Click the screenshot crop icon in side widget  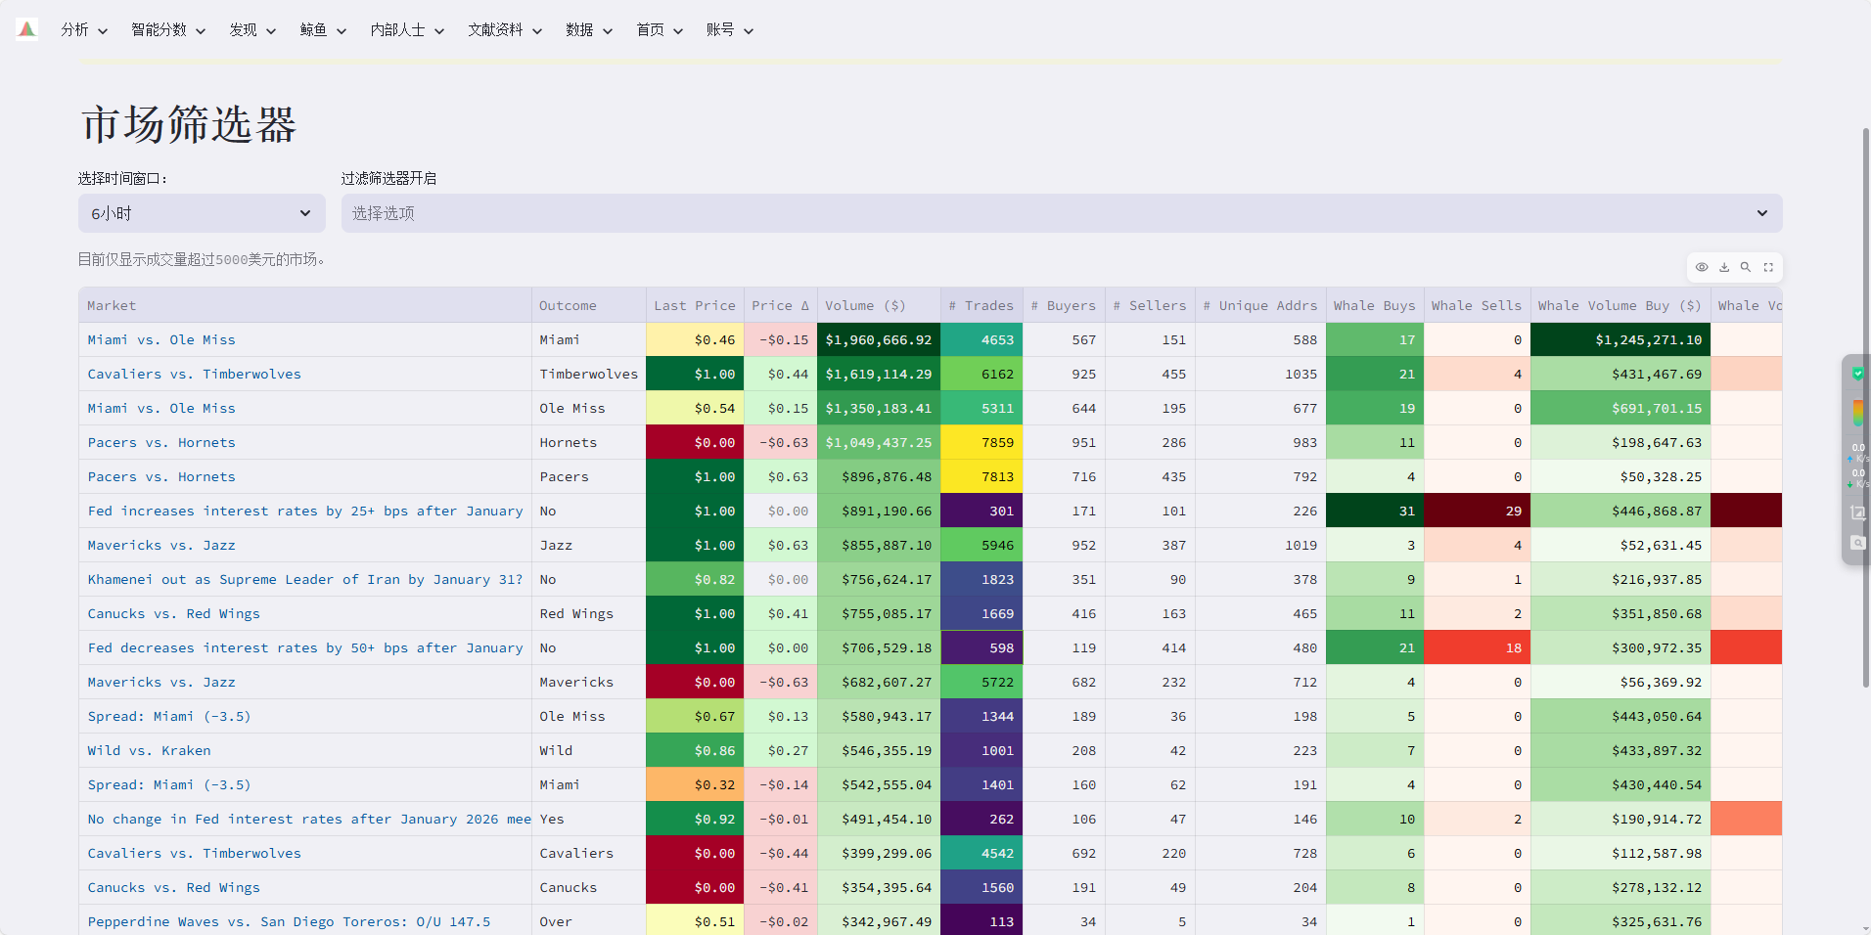pyautogui.click(x=1857, y=512)
